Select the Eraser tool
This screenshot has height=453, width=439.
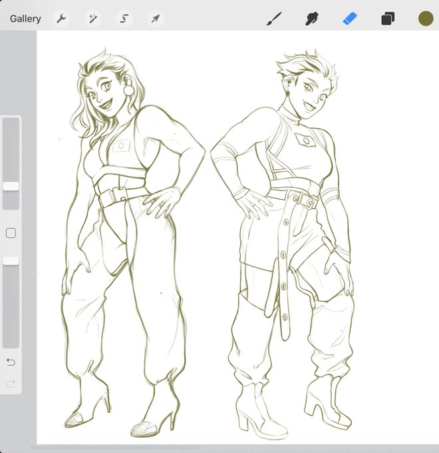(x=350, y=19)
